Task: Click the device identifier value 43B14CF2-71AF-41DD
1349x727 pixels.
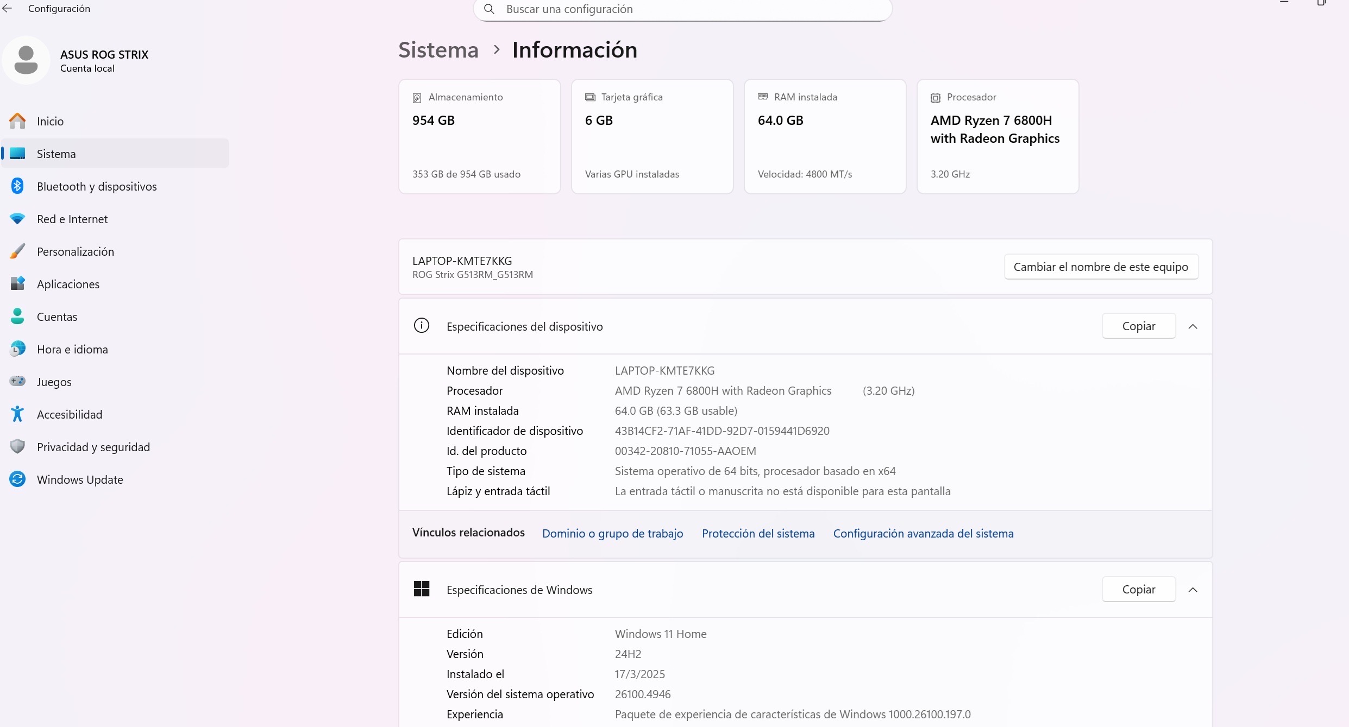Action: click(722, 431)
